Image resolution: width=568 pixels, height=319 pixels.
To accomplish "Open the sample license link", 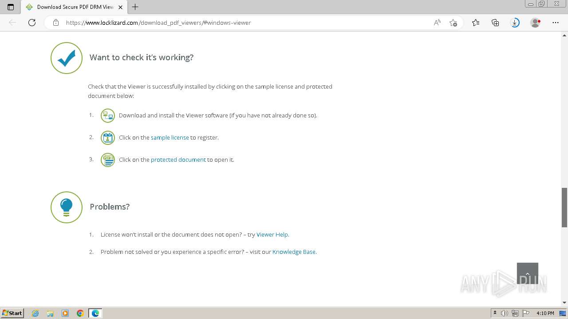I will tap(170, 137).
